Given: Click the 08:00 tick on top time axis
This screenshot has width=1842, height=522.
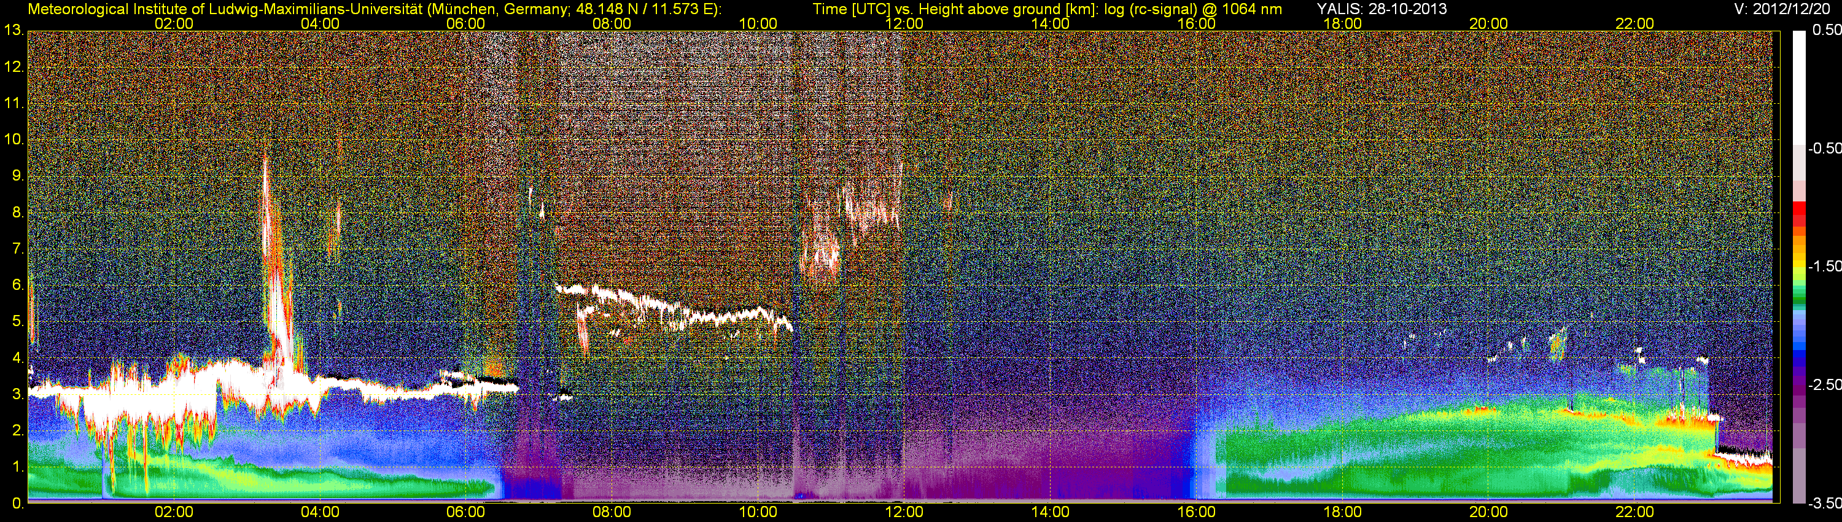Looking at the screenshot, I should (612, 23).
